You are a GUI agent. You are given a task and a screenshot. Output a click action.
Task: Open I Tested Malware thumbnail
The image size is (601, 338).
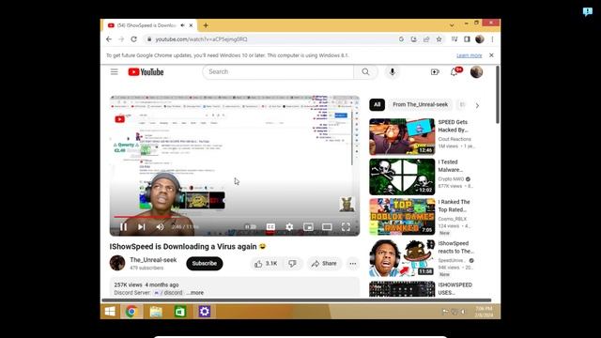(402, 177)
